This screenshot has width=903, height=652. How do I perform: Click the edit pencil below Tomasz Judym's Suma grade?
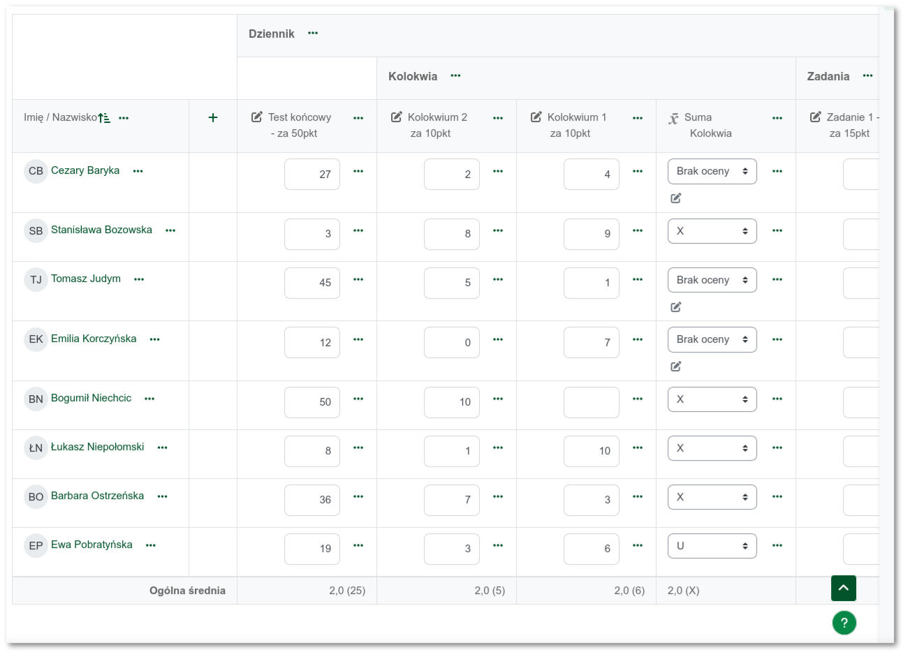[x=676, y=307]
